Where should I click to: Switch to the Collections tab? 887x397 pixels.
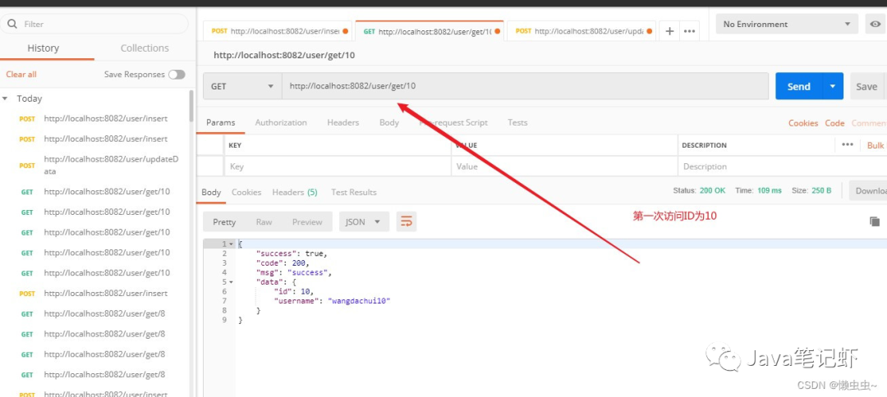coord(145,48)
